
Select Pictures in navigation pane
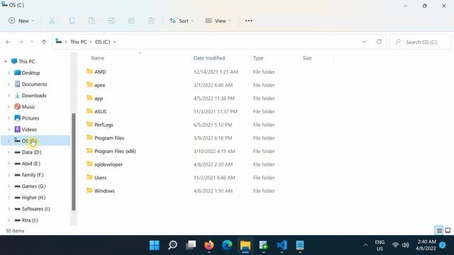point(31,118)
